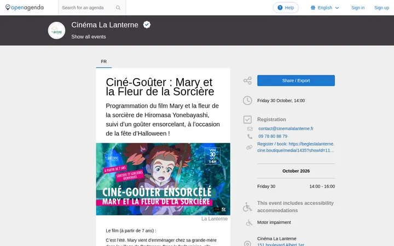Image resolution: width=394 pixels, height=246 pixels.
Task: Click the Sign in link
Action: point(358,8)
